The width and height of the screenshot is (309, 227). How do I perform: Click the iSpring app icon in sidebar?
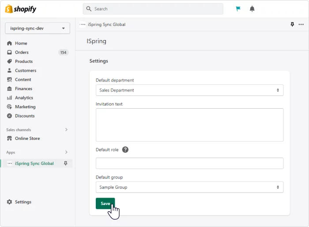point(9,163)
